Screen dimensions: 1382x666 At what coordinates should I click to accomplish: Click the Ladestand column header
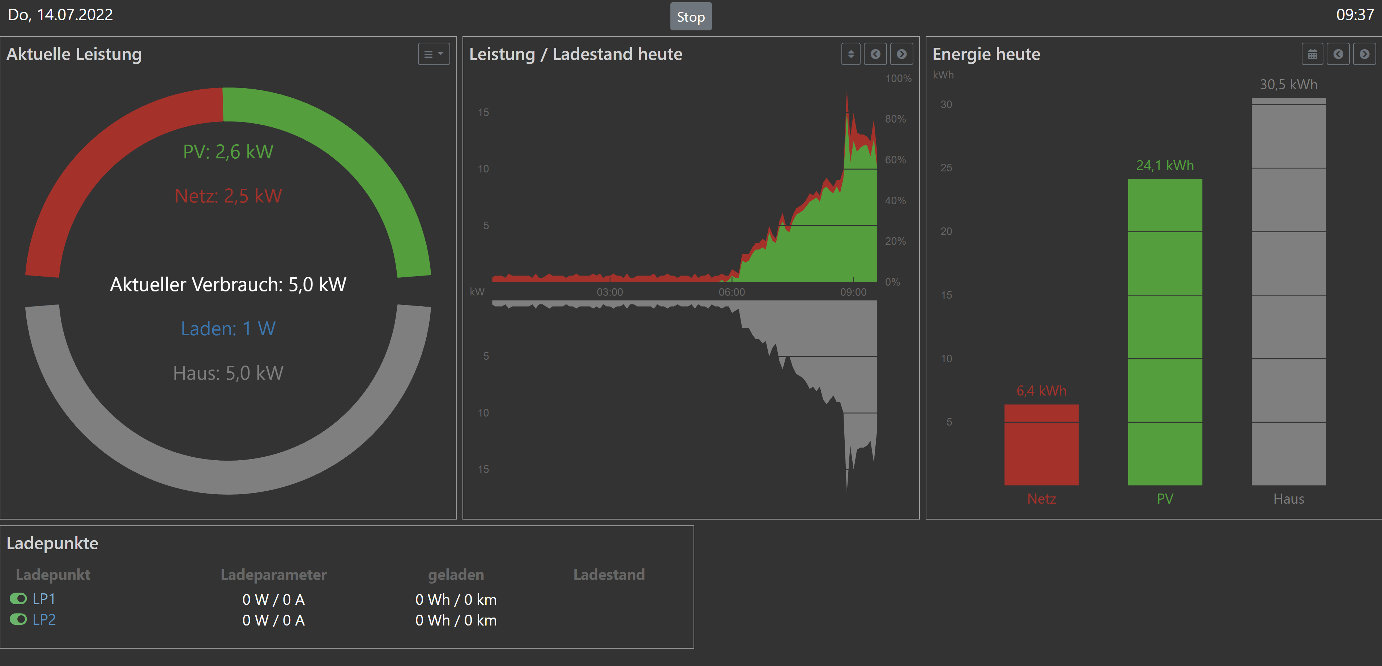(x=609, y=575)
